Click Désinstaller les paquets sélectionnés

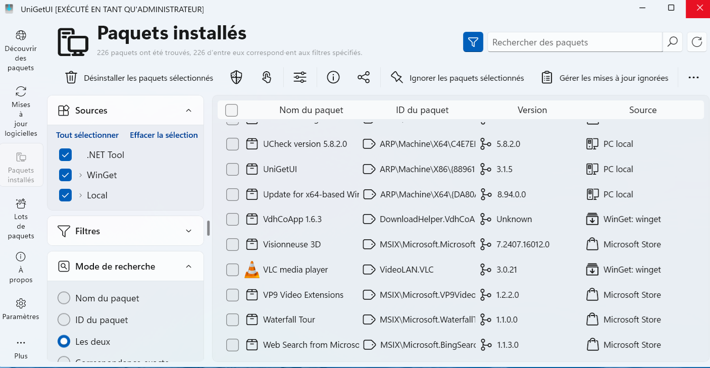pos(139,78)
